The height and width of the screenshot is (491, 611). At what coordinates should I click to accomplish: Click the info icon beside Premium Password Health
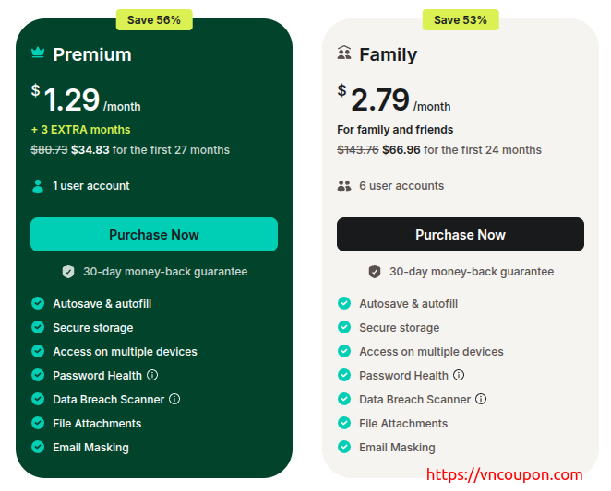152,375
